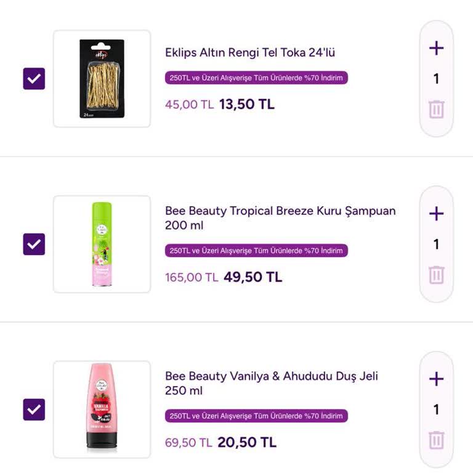Increase quantity of Eklips Tel Toka
Viewport: 473px width, 473px height.
tap(436, 48)
